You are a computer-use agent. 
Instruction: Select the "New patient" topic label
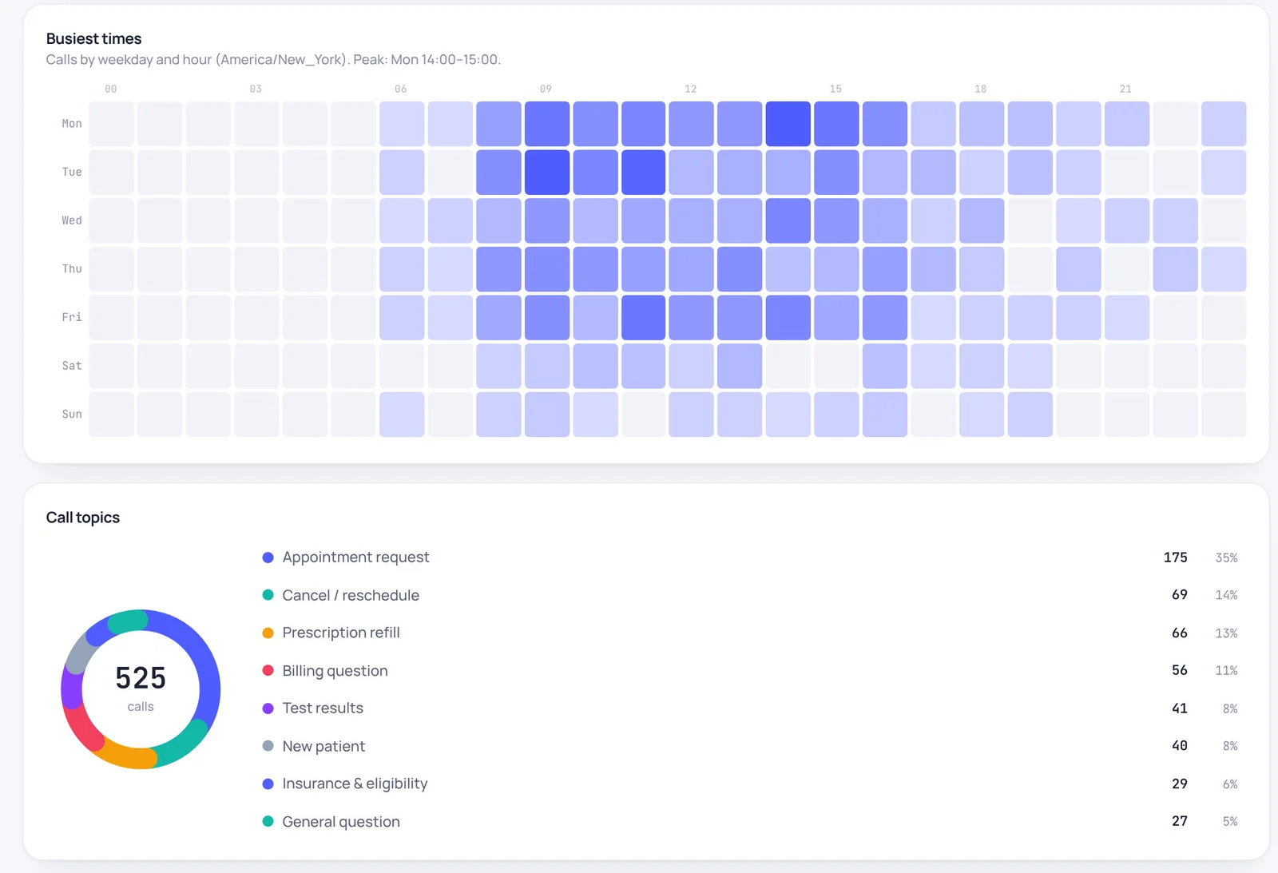323,746
